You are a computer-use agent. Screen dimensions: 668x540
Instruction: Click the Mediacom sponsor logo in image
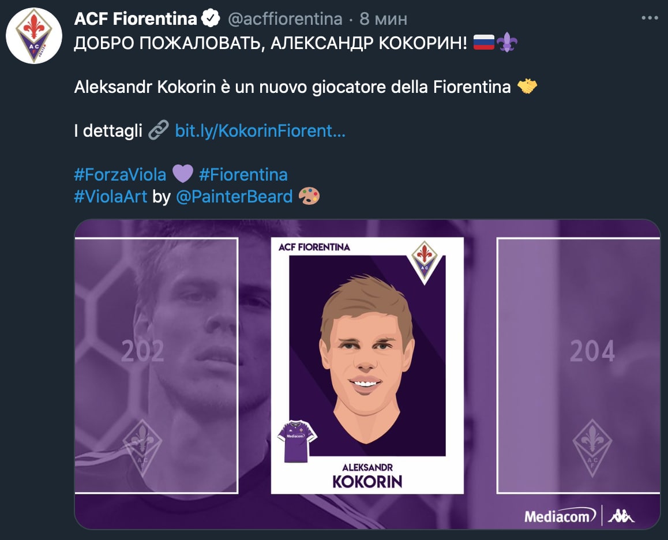pos(558,515)
